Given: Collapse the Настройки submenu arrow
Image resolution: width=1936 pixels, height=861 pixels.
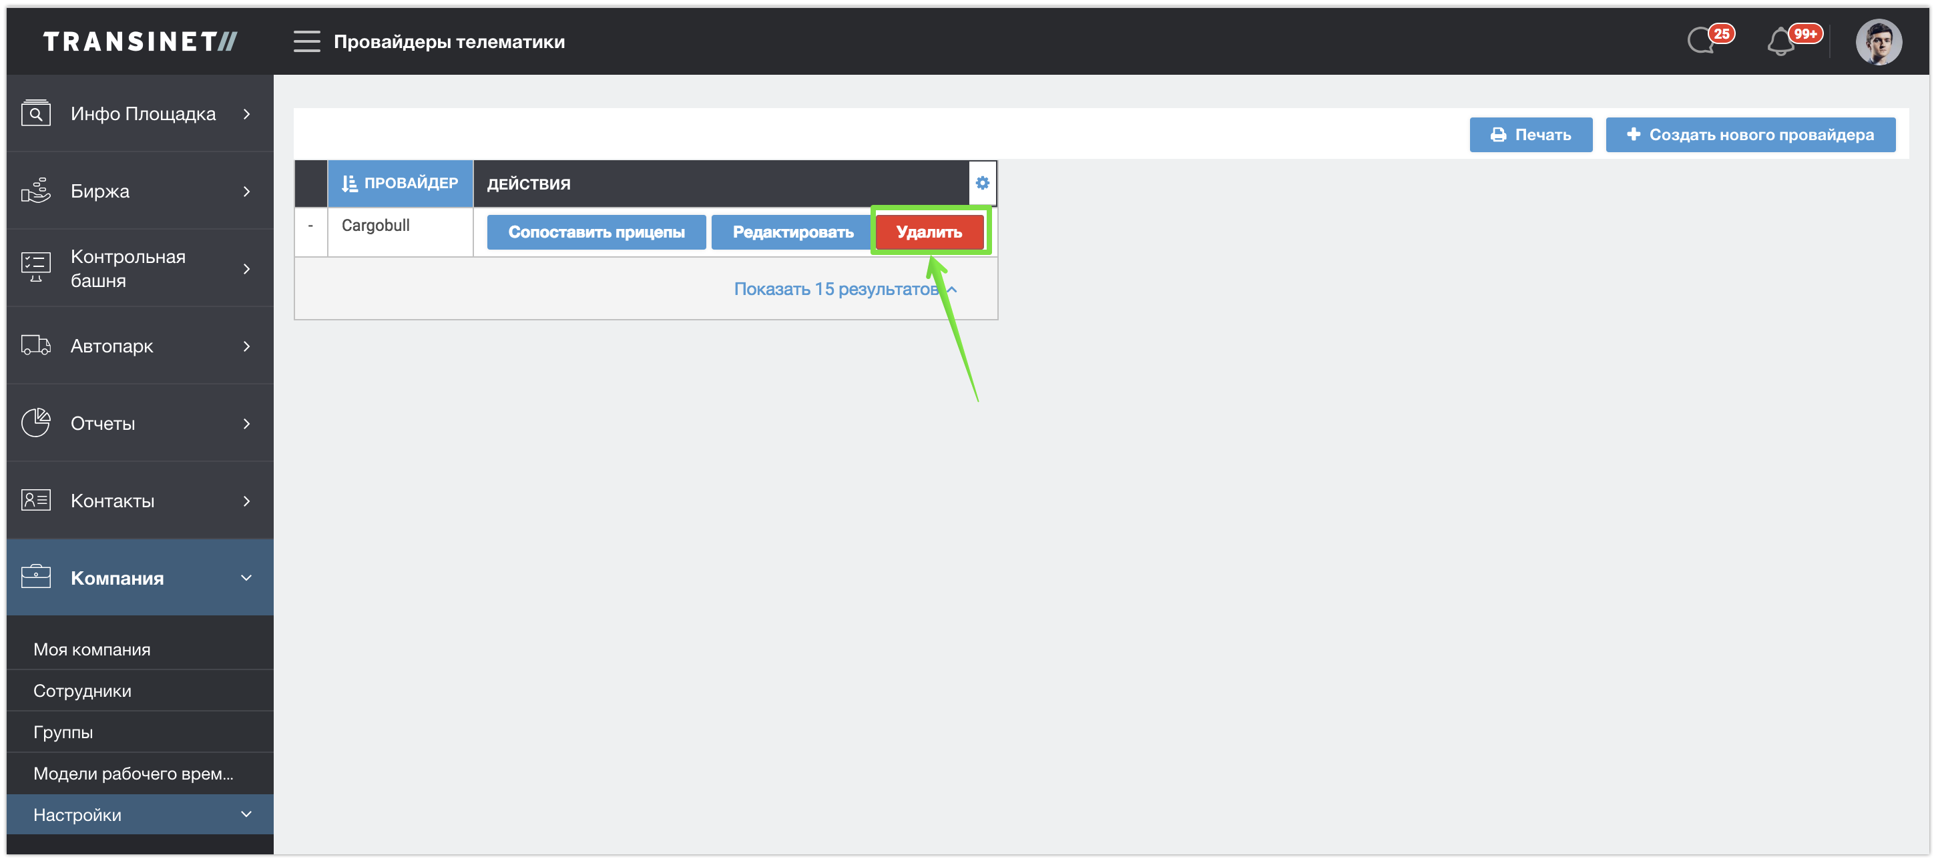Looking at the screenshot, I should pos(246,814).
